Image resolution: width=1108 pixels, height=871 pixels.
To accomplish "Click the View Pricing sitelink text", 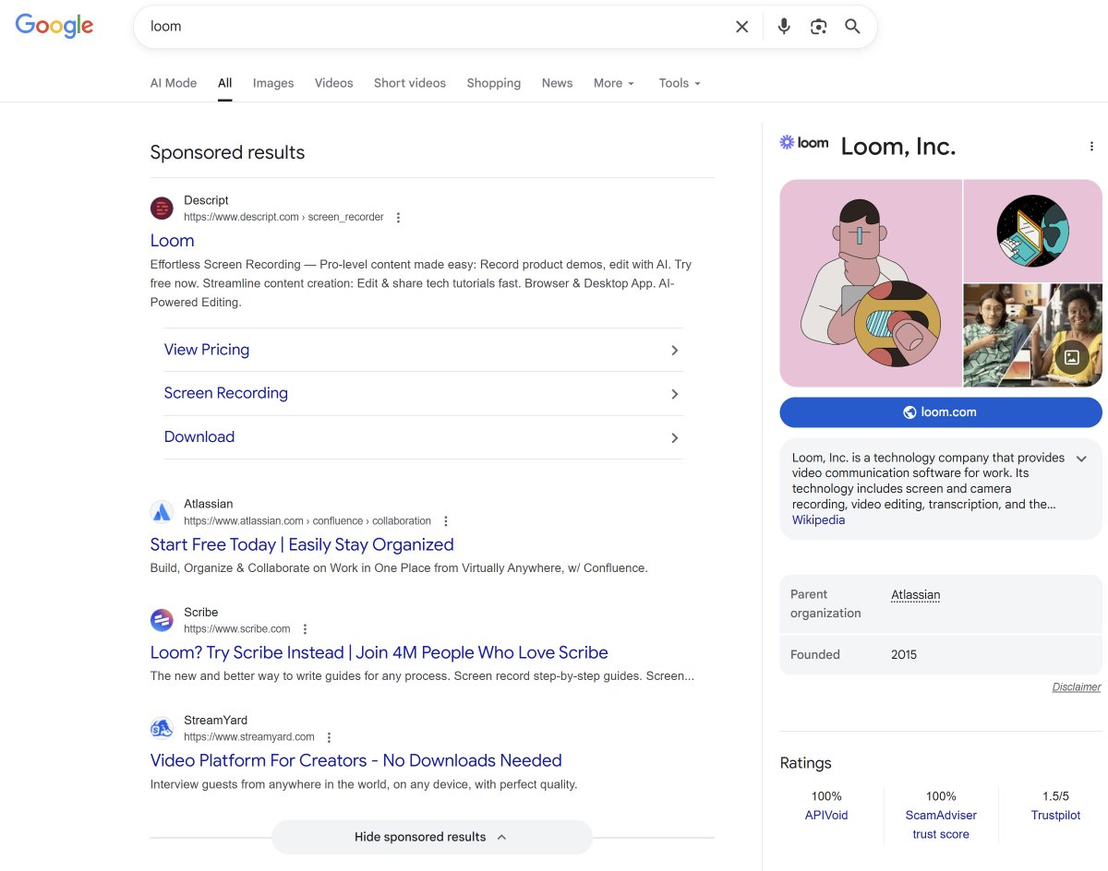I will 207,350.
